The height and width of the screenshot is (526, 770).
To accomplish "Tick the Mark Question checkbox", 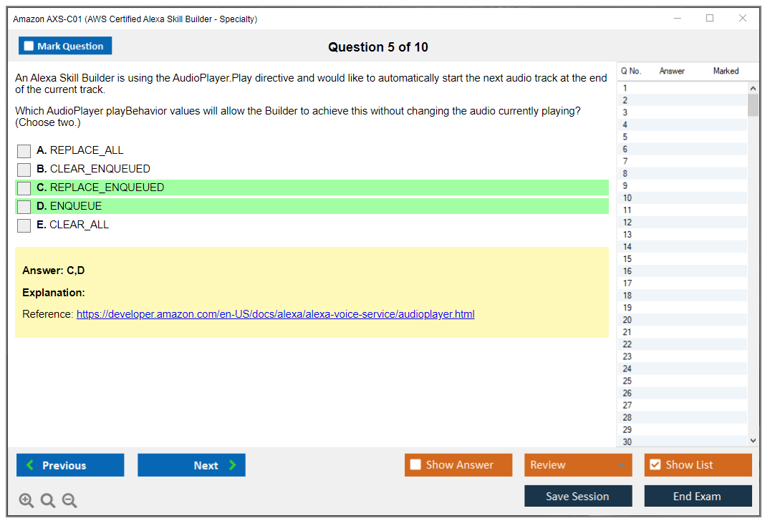I will pyautogui.click(x=29, y=46).
